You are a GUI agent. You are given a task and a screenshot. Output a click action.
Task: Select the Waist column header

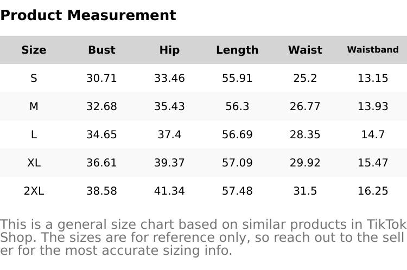pyautogui.click(x=305, y=50)
